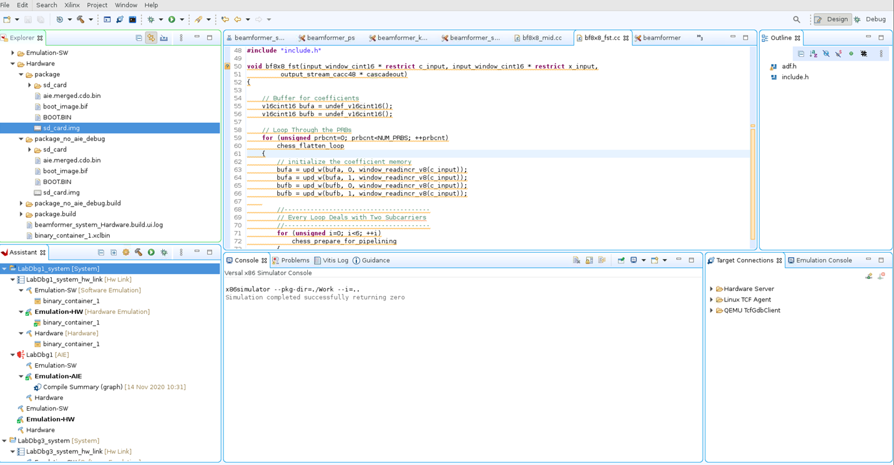
Task: Toggle Hide Fields filter in Outline toolbar
Action: coord(826,54)
